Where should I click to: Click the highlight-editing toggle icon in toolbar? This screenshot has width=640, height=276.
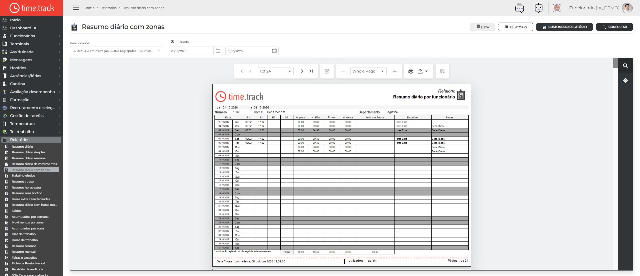click(442, 71)
